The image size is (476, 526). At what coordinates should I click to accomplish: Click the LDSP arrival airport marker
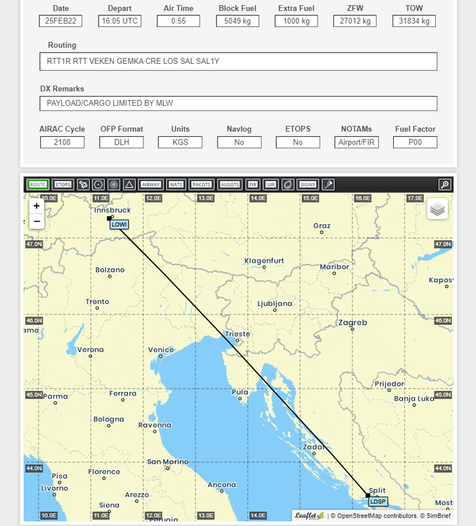tap(378, 502)
